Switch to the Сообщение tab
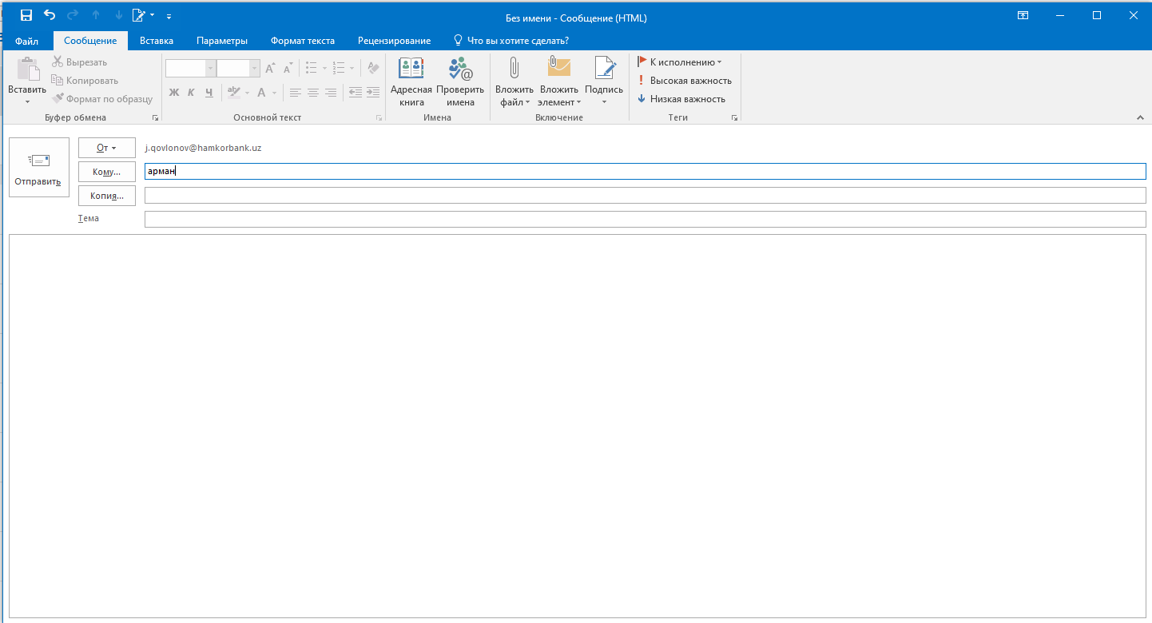This screenshot has width=1152, height=623. click(x=90, y=41)
